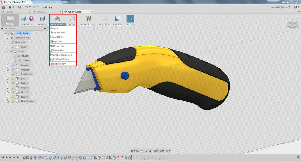Expand the Named Views folder
Image resolution: width=301 pixels, height=161 pixels.
(x=7, y=38)
